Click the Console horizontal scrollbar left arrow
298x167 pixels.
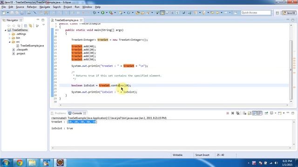53,148
